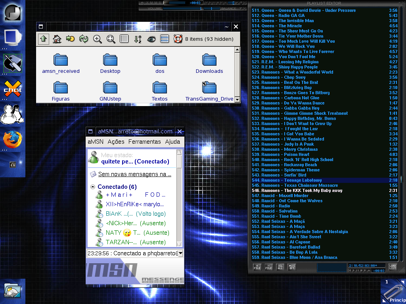Screen dimensions: 406x304
Task: Toggle hidden files with the eye icon
Action: pos(151,39)
